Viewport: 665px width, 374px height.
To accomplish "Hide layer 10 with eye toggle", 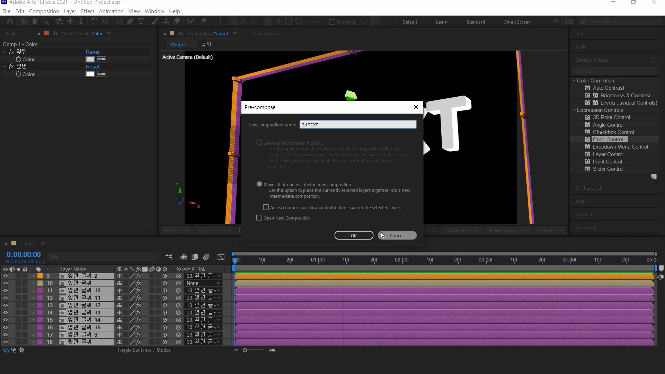I will tap(5, 283).
